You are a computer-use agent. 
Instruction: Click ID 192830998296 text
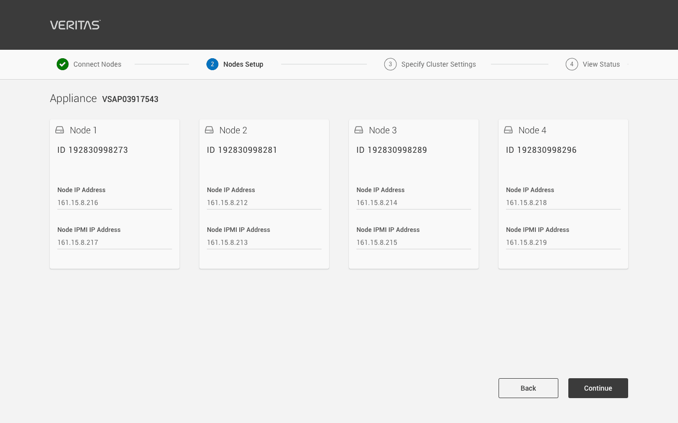[x=541, y=150]
